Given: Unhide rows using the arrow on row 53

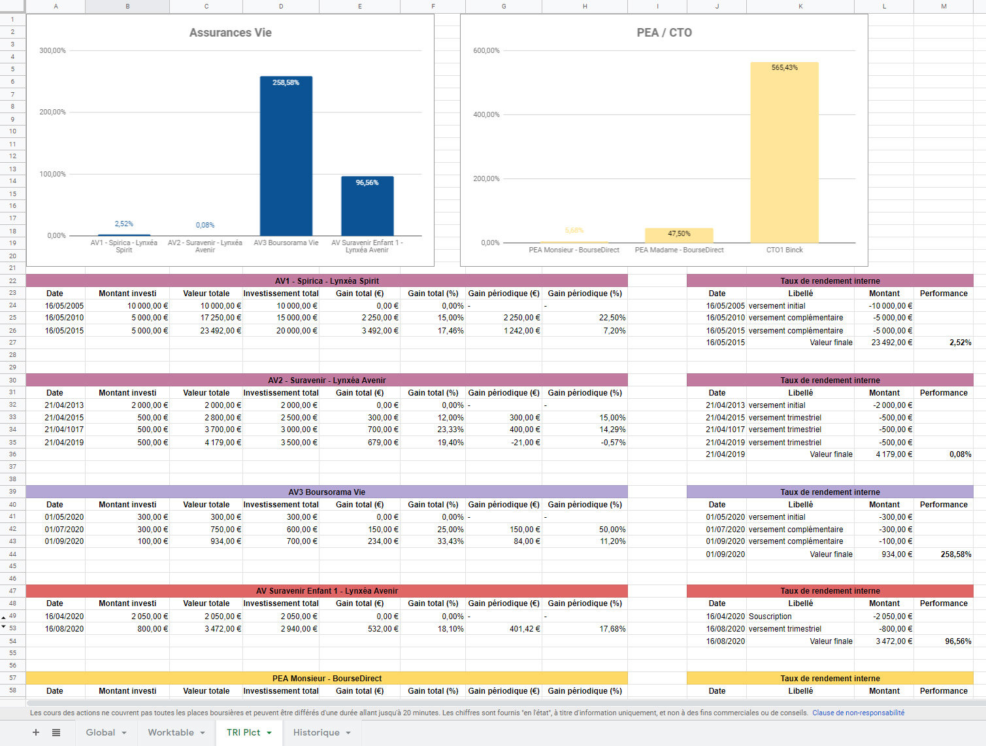Looking at the screenshot, I should (x=4, y=626).
